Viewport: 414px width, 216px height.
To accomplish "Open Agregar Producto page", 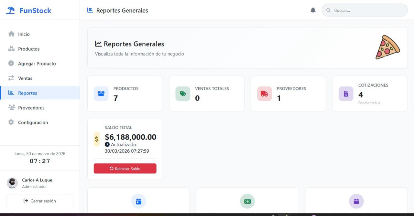I will point(37,64).
